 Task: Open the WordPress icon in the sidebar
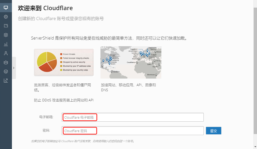pyautogui.click(x=6, y=71)
